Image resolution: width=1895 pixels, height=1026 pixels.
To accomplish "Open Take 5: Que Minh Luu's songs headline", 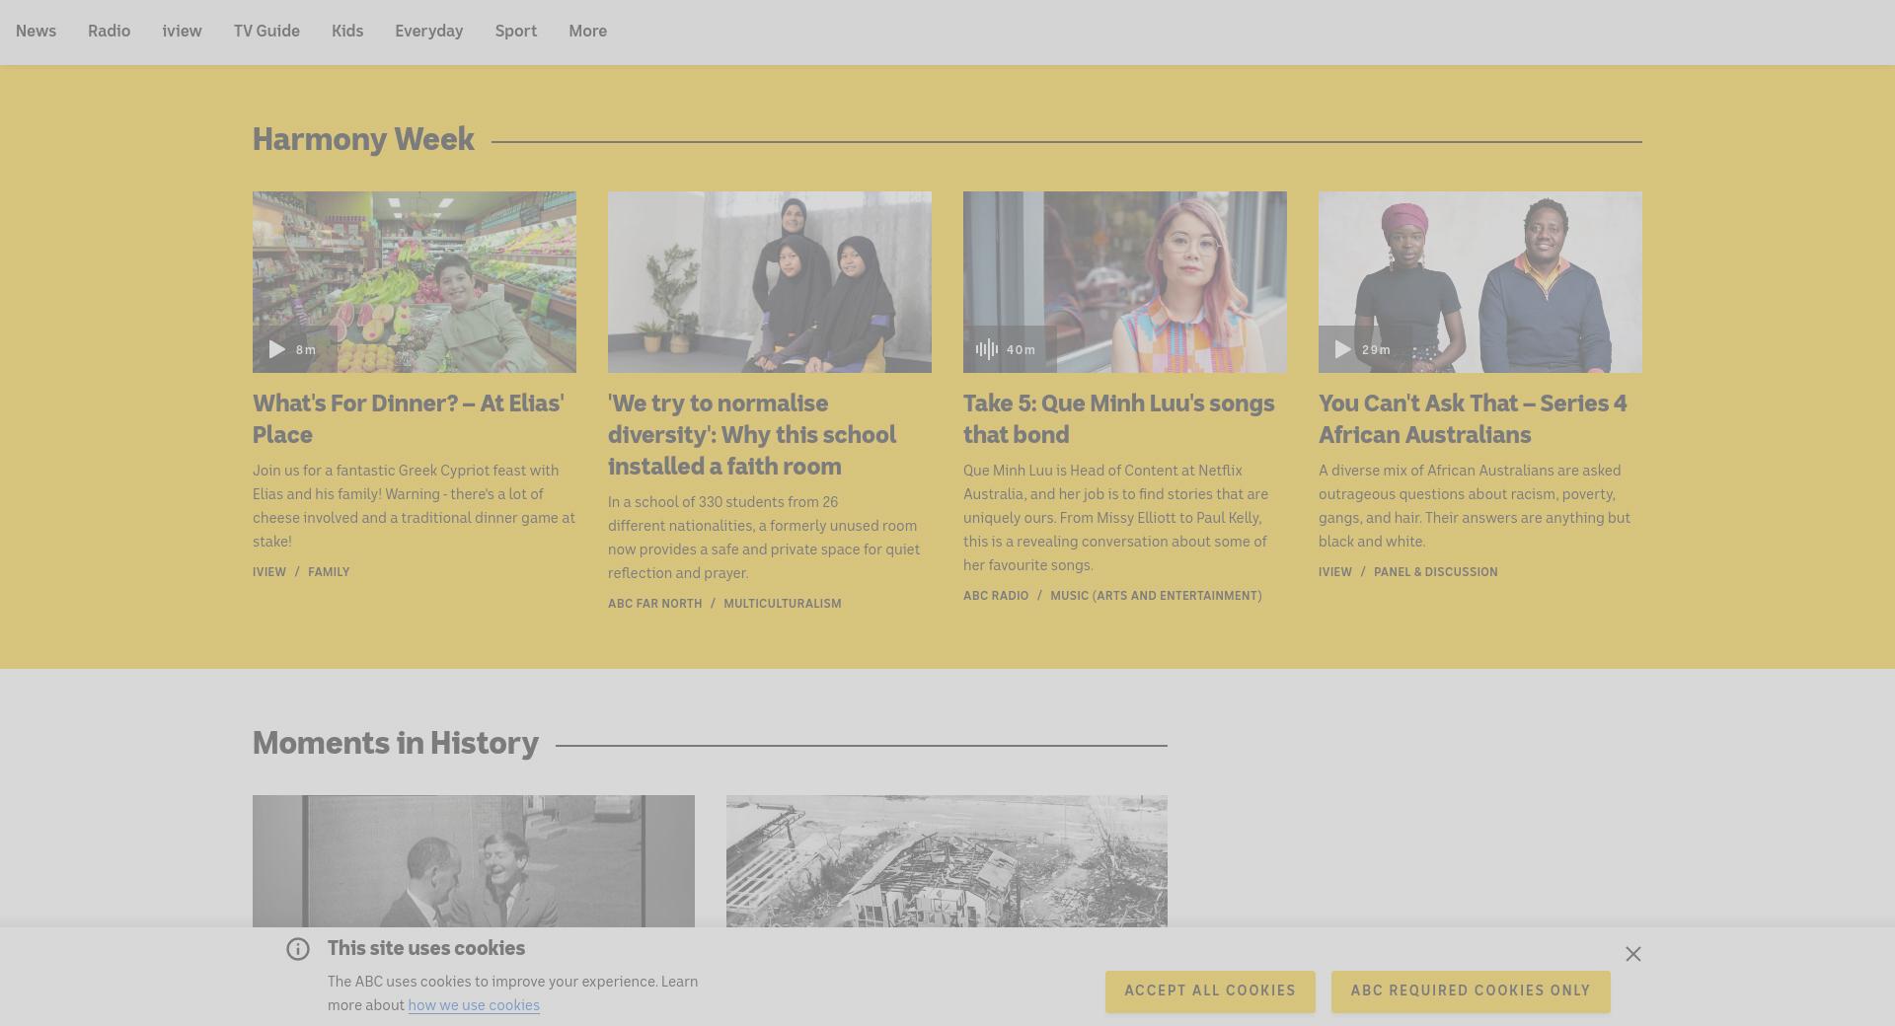I will click(1119, 419).
